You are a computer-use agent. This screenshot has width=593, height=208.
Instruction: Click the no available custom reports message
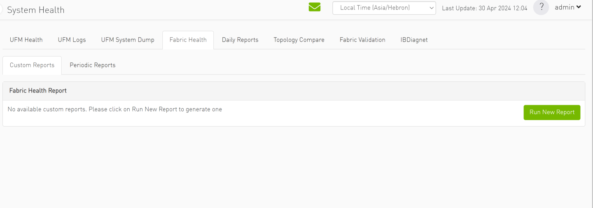click(x=115, y=109)
